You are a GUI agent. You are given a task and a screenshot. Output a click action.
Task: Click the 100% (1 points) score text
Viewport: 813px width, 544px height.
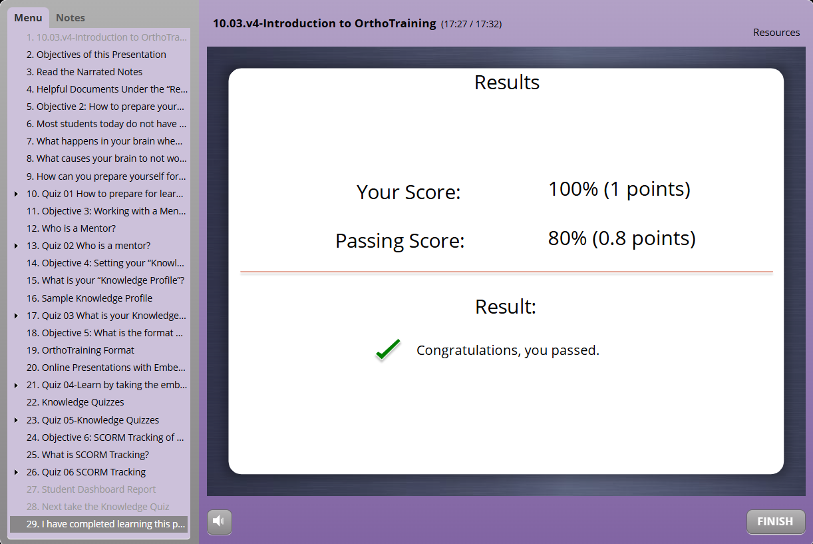(x=619, y=189)
